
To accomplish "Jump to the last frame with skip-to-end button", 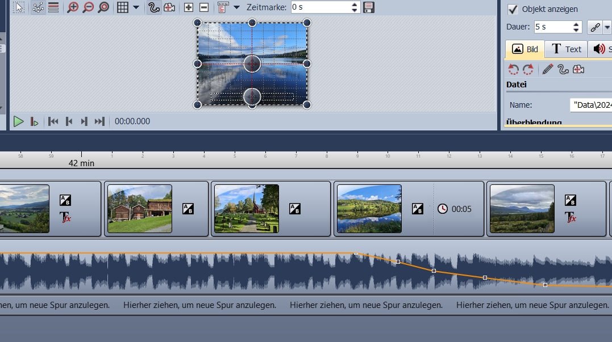I will (x=99, y=121).
